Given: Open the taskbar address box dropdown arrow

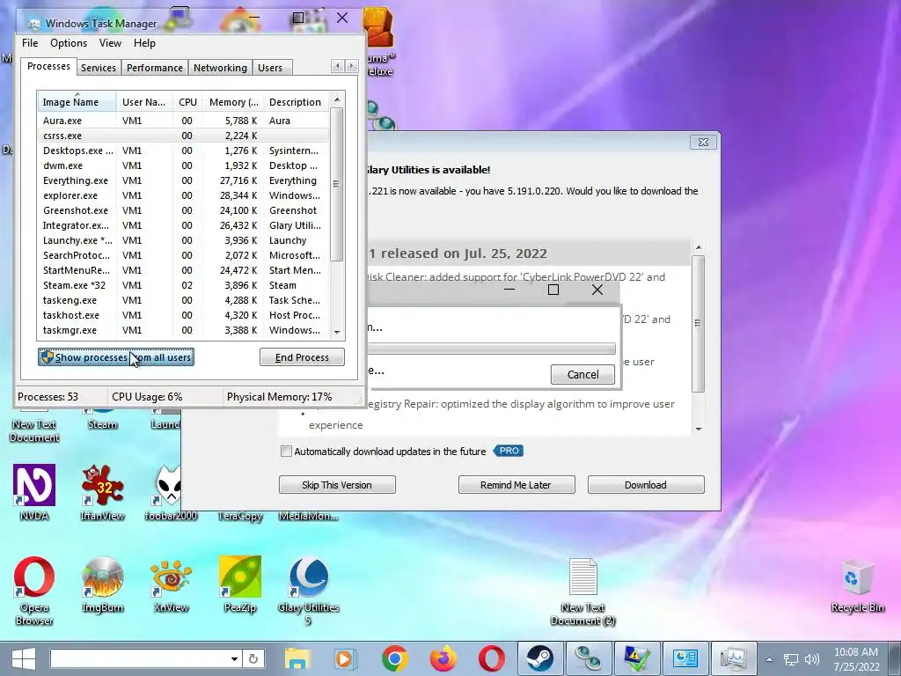Looking at the screenshot, I should [x=234, y=658].
